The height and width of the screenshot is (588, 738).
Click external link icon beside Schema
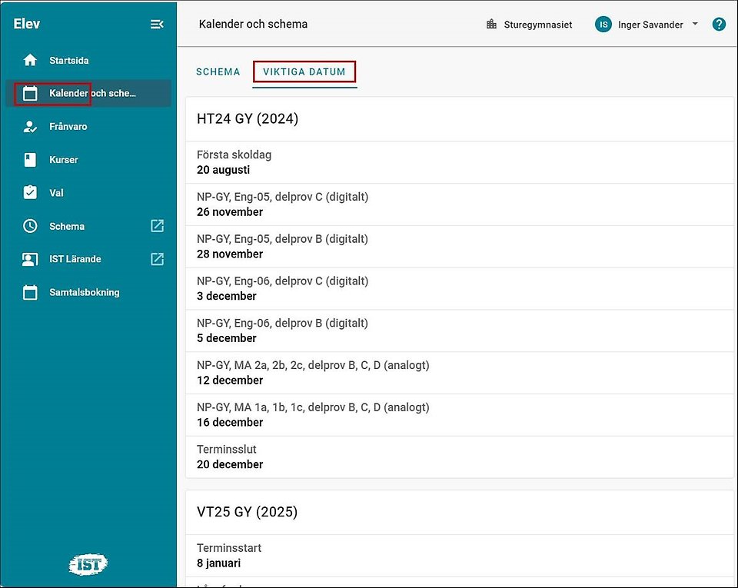tap(157, 226)
